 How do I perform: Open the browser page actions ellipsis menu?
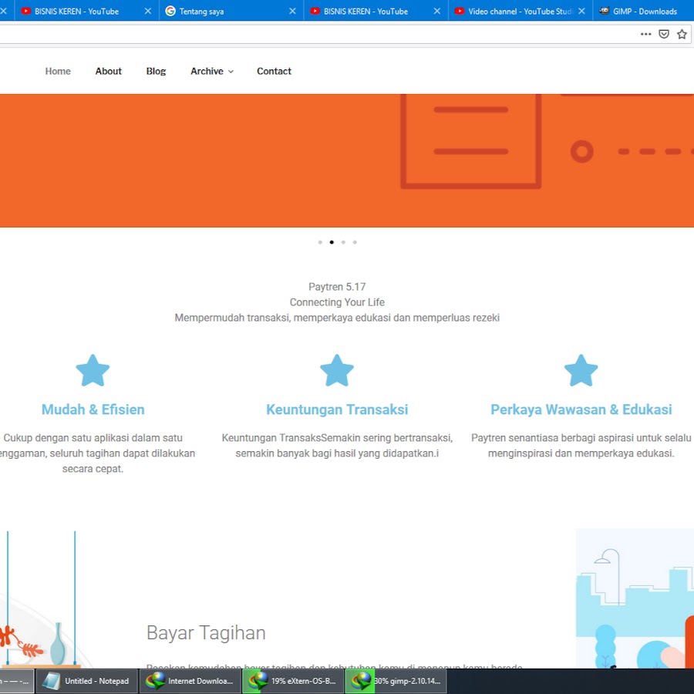645,34
